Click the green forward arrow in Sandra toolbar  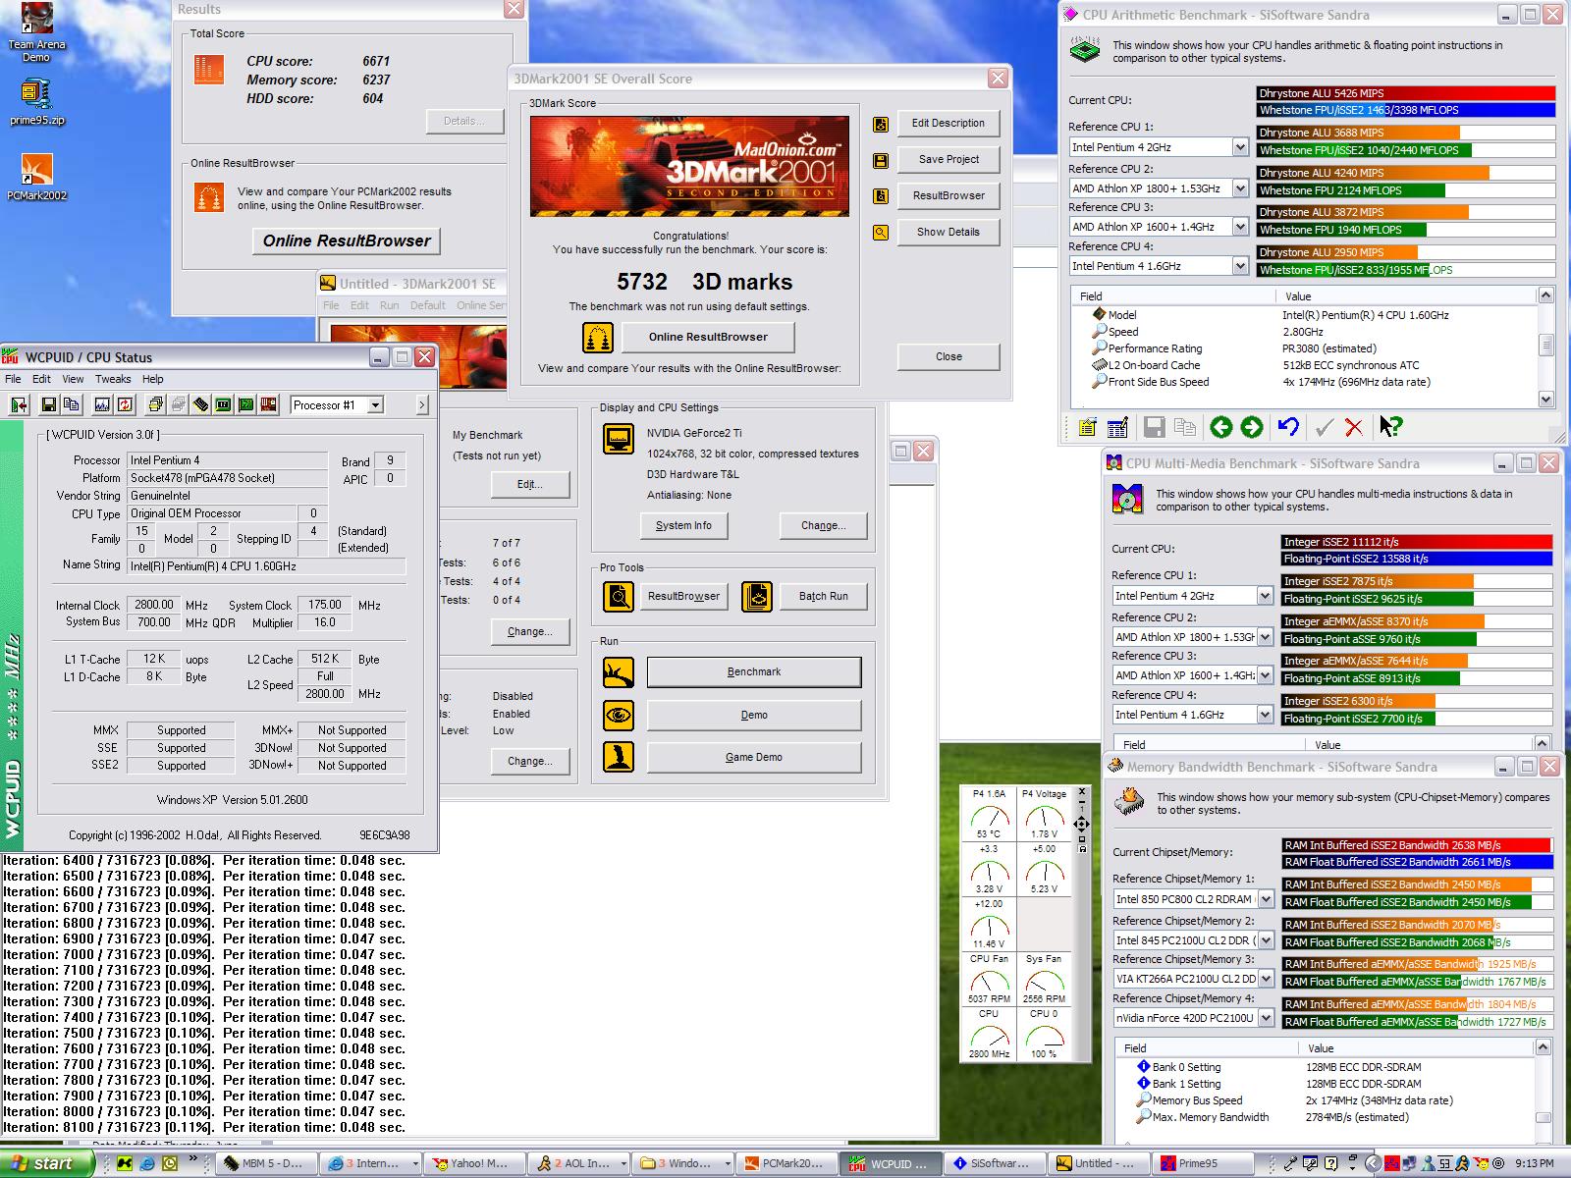click(x=1252, y=426)
